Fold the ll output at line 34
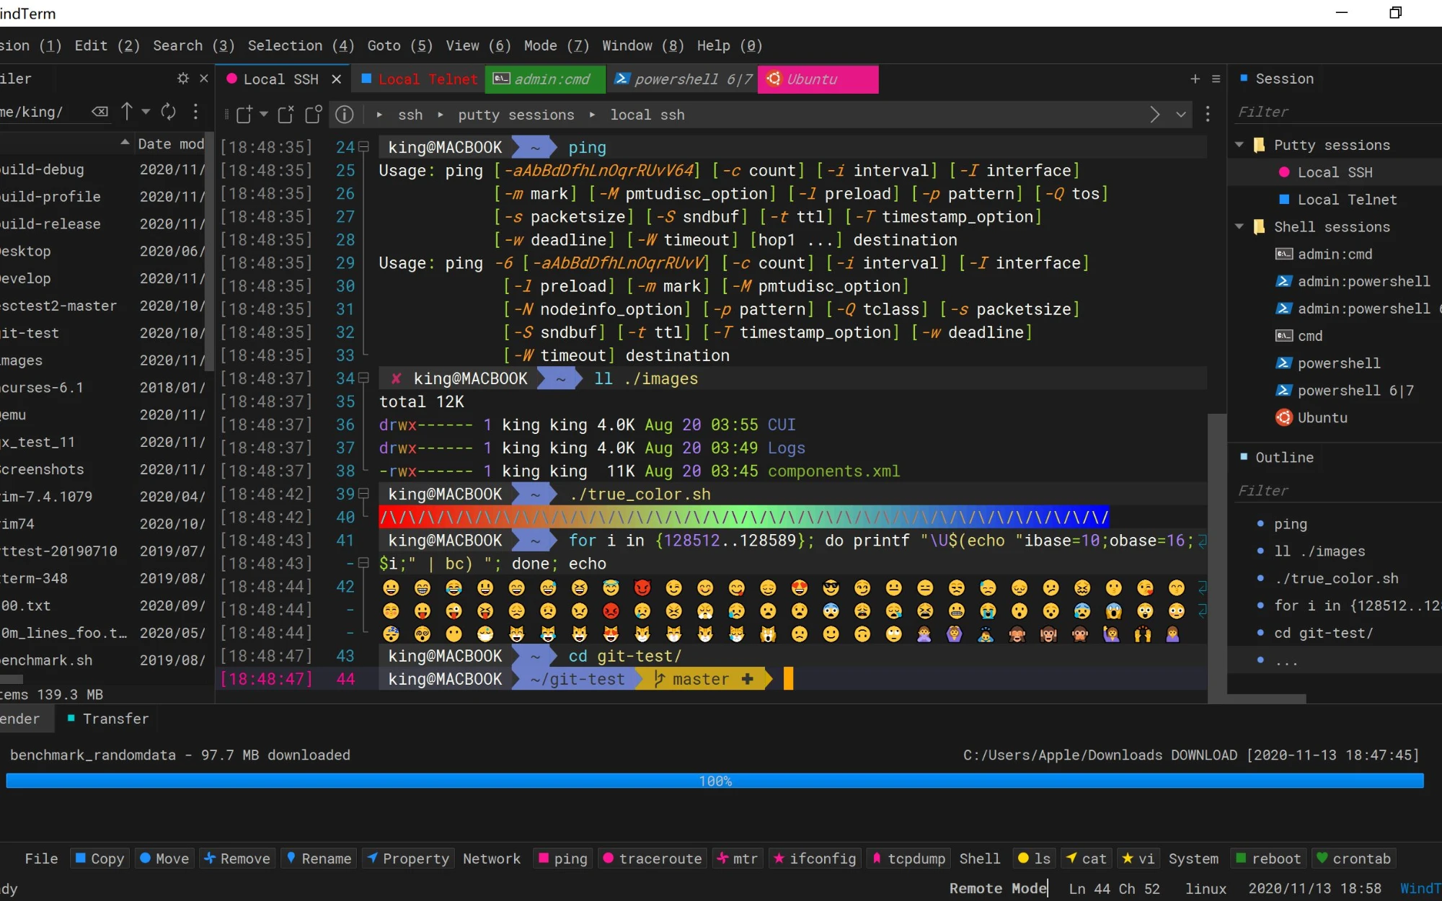The image size is (1442, 901). pyautogui.click(x=364, y=378)
